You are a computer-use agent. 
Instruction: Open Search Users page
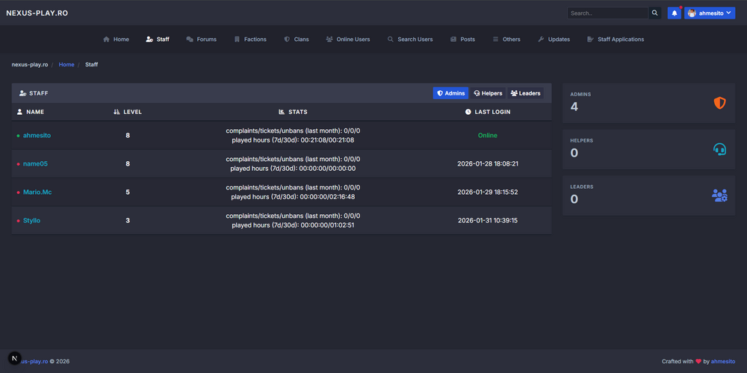pyautogui.click(x=410, y=40)
